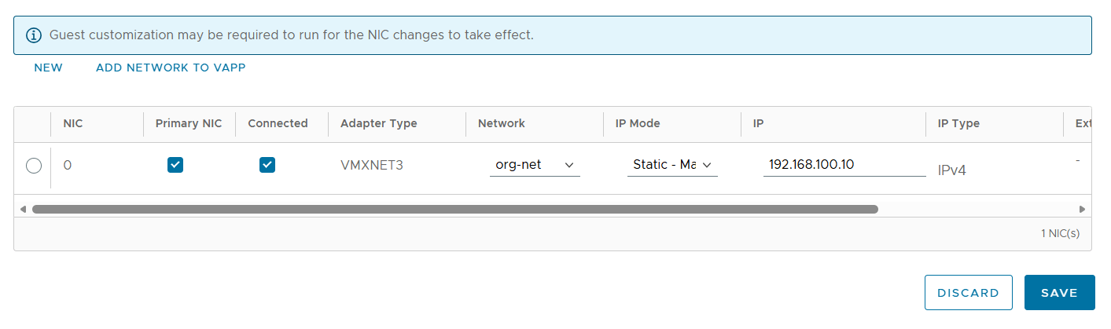The image size is (1111, 329).
Task: Open the org-net Network dropdown
Action: [x=535, y=165]
